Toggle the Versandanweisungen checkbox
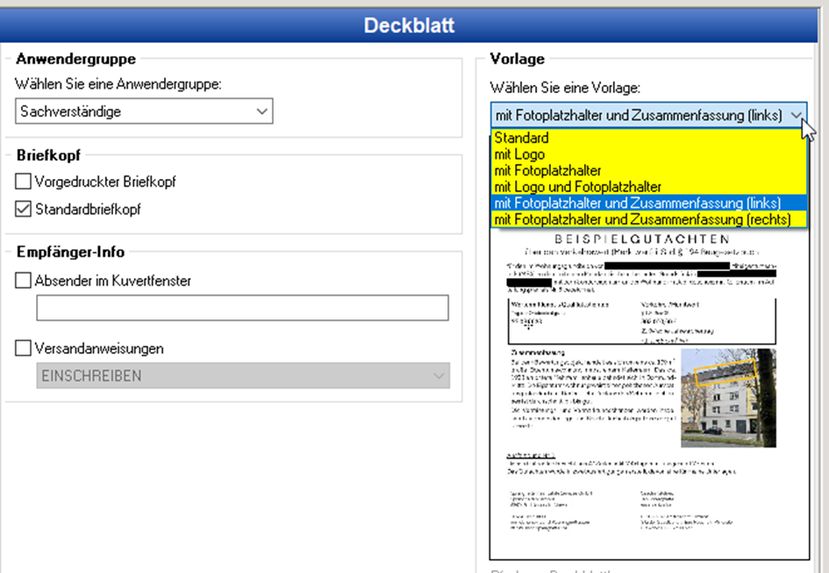This screenshot has width=829, height=573. pyautogui.click(x=24, y=348)
